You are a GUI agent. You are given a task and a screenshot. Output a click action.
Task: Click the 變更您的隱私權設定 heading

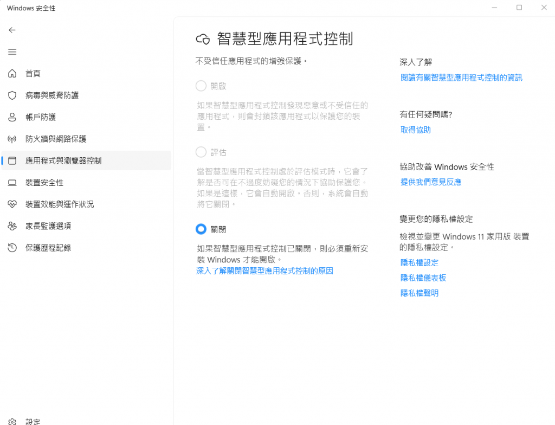click(x=436, y=219)
